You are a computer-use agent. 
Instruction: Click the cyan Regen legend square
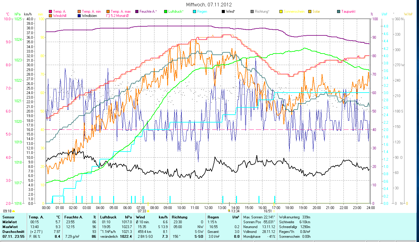[x=194, y=12]
